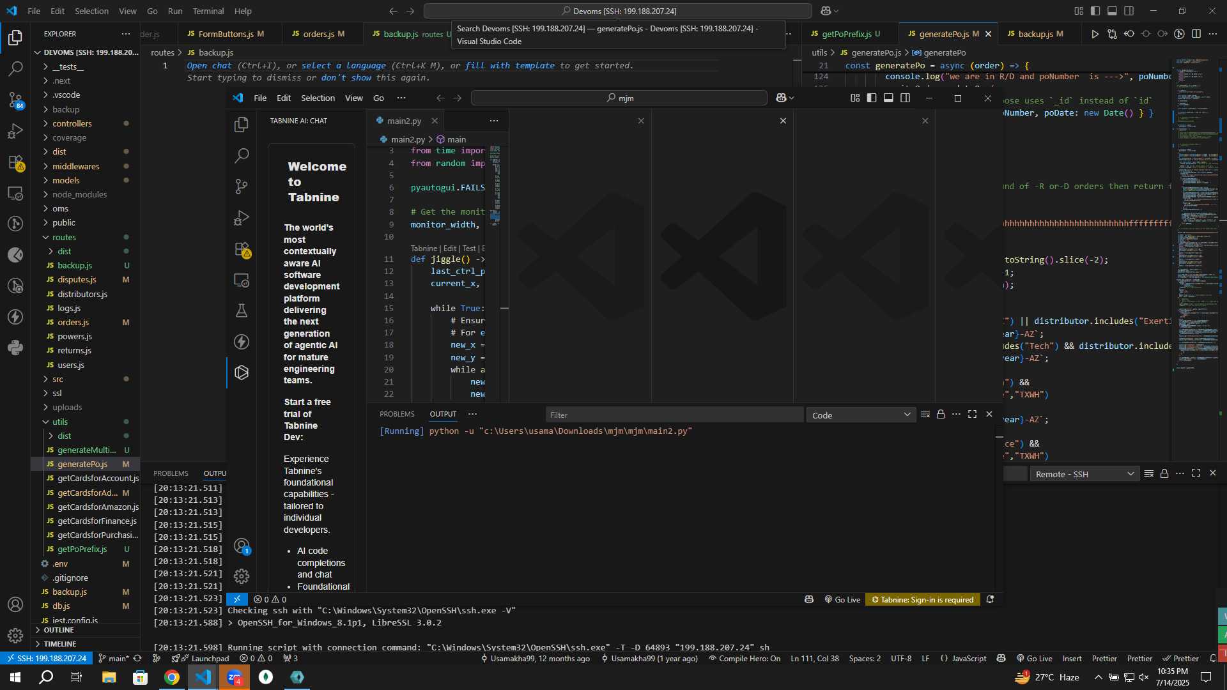Expand the controllers folder in Explorer
Image resolution: width=1227 pixels, height=690 pixels.
pyautogui.click(x=86, y=123)
